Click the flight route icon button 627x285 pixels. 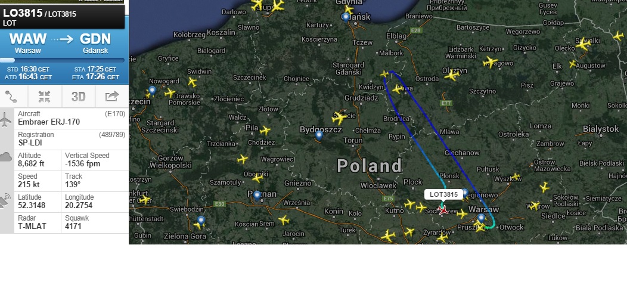(x=11, y=97)
